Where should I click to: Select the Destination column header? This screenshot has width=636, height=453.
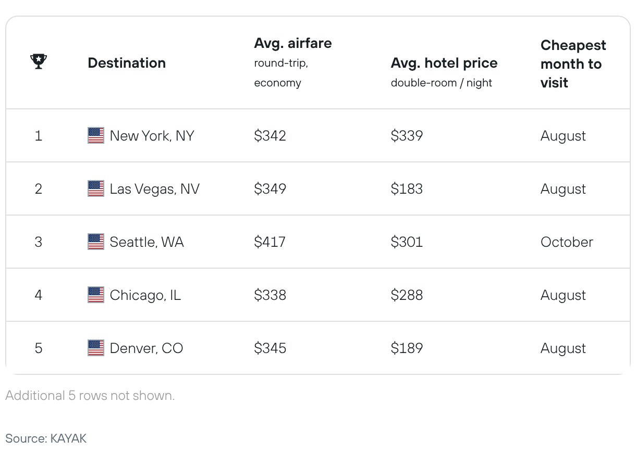(127, 63)
